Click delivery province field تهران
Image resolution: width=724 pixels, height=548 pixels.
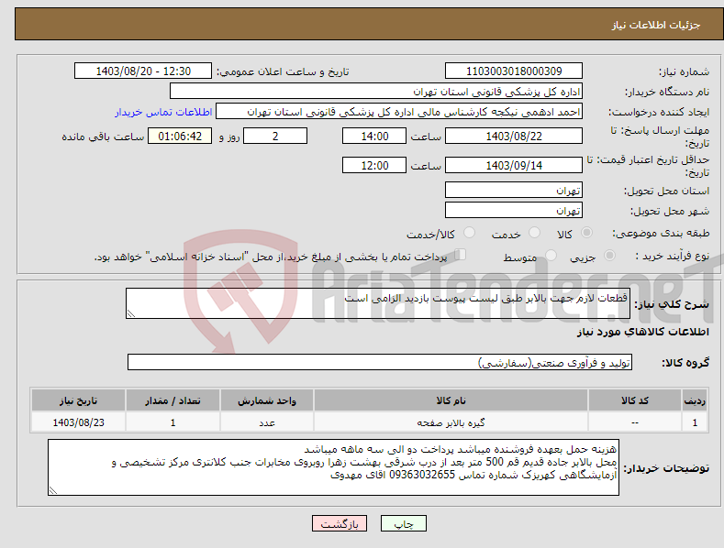pos(514,190)
